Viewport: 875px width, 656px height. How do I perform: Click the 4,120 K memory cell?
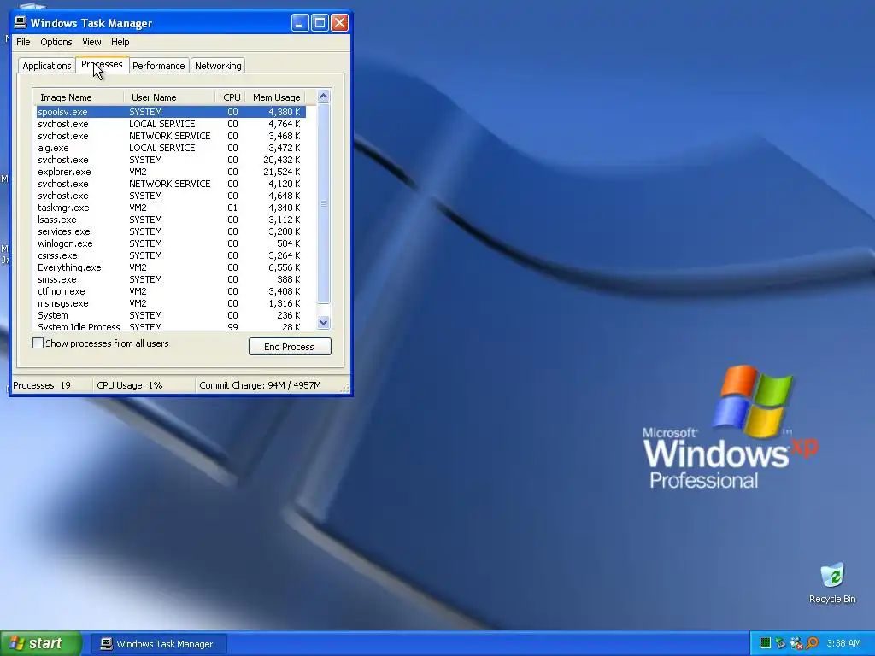coord(284,184)
